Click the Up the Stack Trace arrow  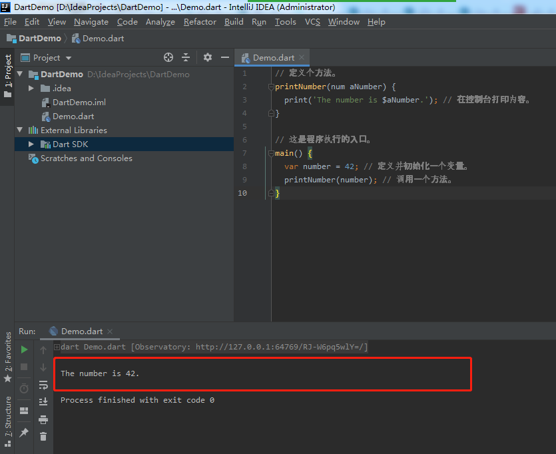[43, 350]
